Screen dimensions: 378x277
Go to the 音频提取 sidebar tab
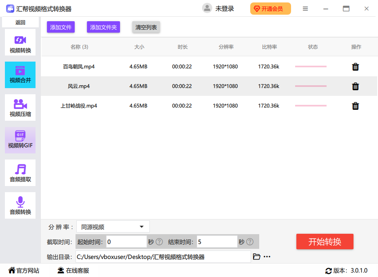point(20,173)
